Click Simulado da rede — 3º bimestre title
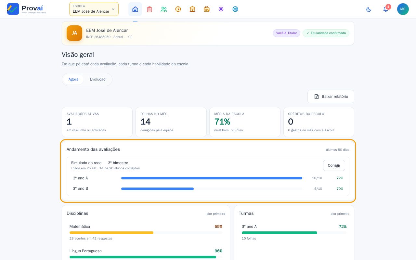This screenshot has width=416, height=260. coord(99,163)
